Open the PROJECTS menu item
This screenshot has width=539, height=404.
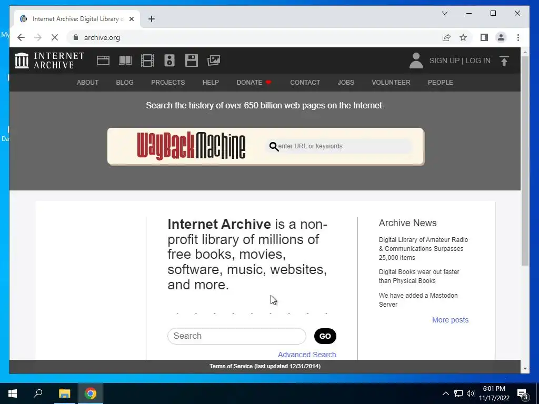click(x=168, y=83)
